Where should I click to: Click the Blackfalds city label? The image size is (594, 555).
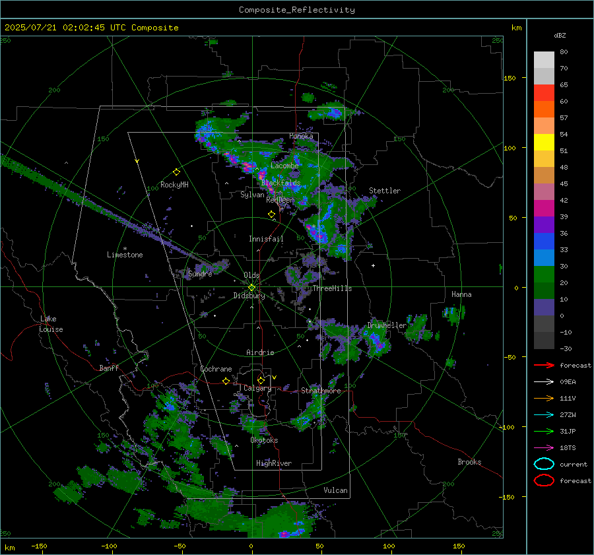click(280, 183)
